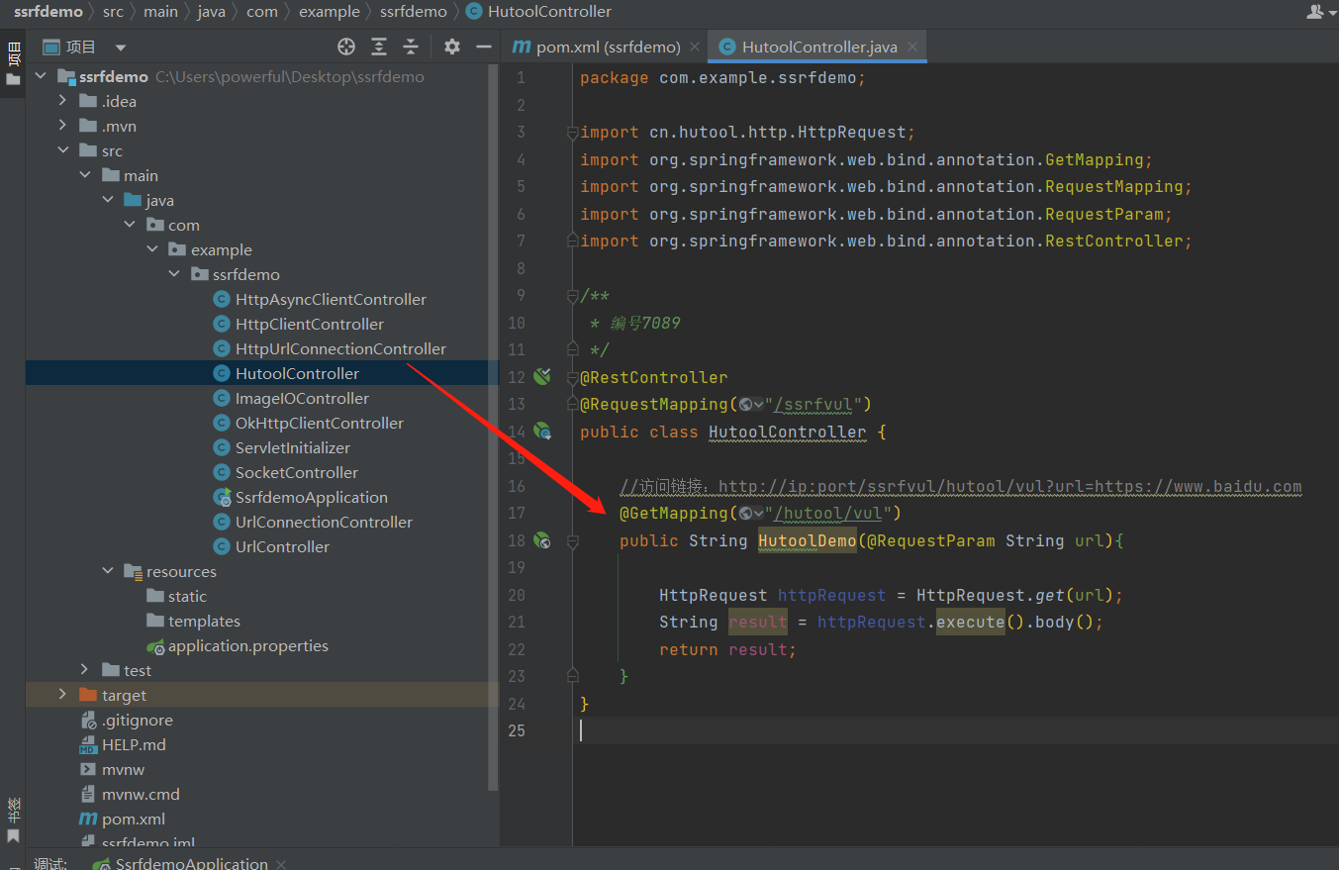Click the request mapping gutter icon on line 18
This screenshot has width=1339, height=870.
pyautogui.click(x=541, y=540)
